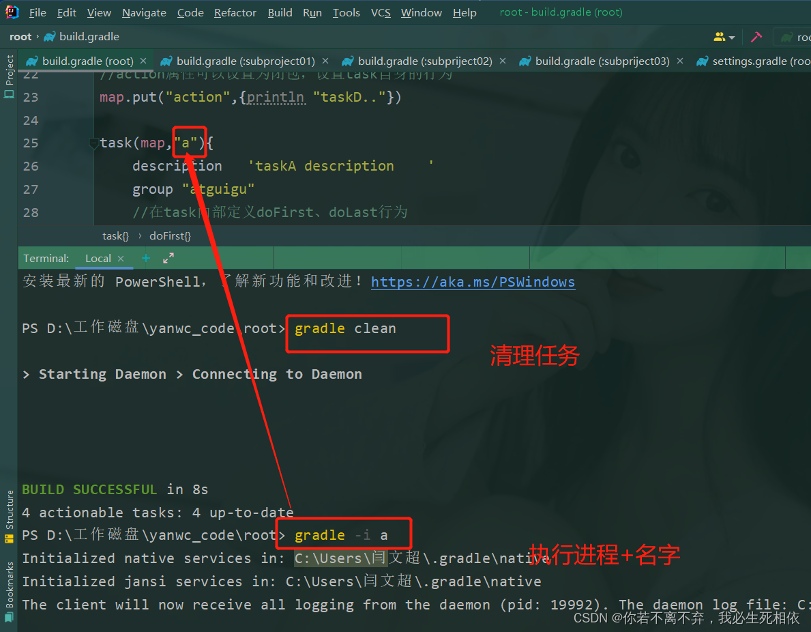Click the Build hammer icon in toolbar
Viewport: 811px width, 632px height.
tap(756, 37)
